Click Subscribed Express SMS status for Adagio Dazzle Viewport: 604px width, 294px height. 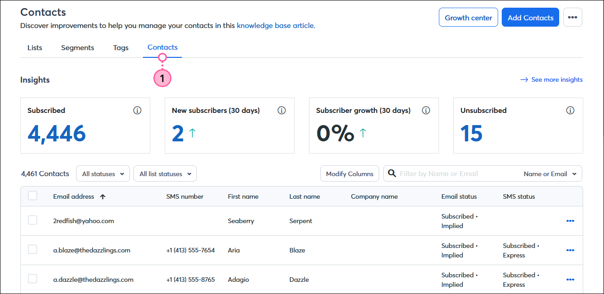click(x=522, y=280)
